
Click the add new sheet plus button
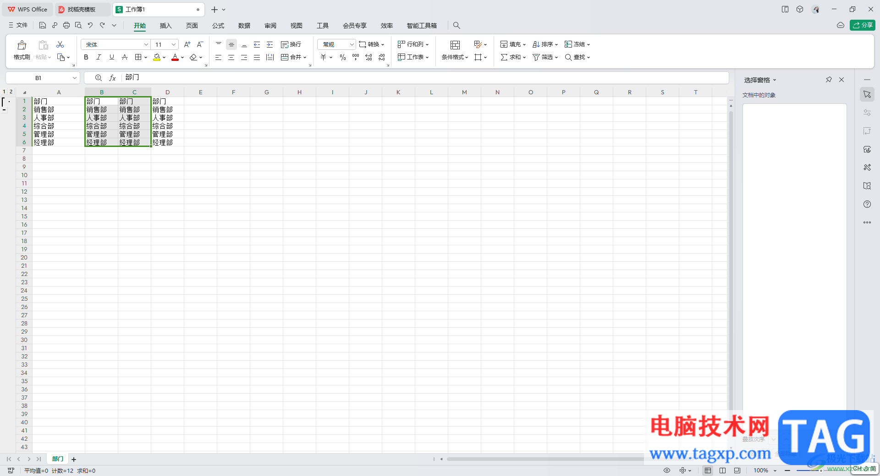coord(74,459)
